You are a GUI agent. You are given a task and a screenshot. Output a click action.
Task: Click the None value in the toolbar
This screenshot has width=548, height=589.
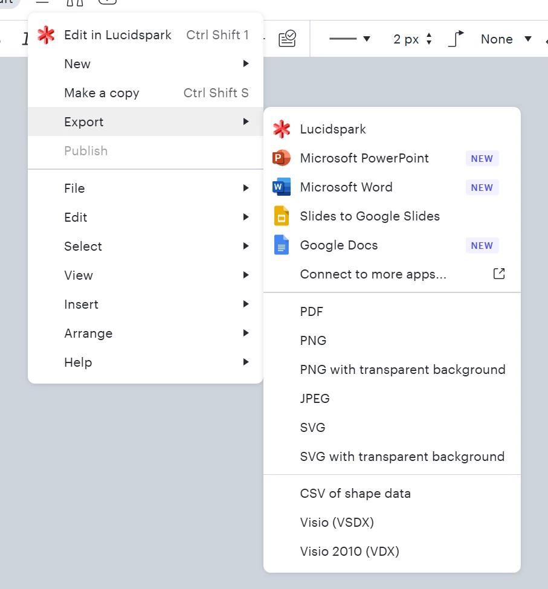coord(497,39)
